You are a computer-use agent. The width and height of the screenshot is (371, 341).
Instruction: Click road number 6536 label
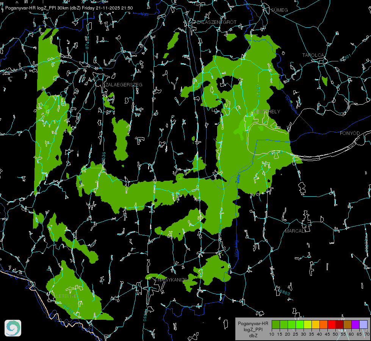(x=103, y=158)
